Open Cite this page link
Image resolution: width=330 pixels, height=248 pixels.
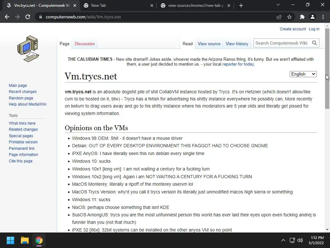coord(21,161)
